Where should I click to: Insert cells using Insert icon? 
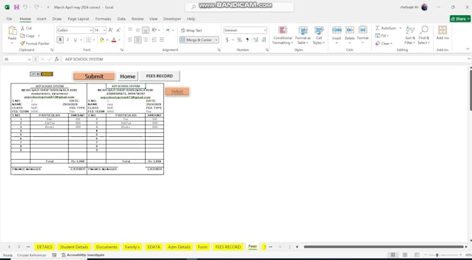337,30
